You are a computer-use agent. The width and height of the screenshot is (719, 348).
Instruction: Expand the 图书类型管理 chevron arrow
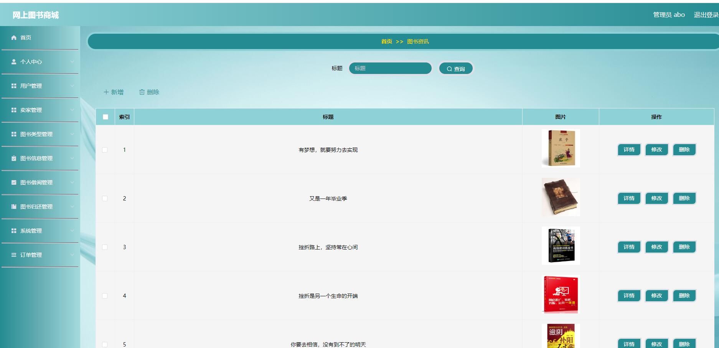(72, 134)
